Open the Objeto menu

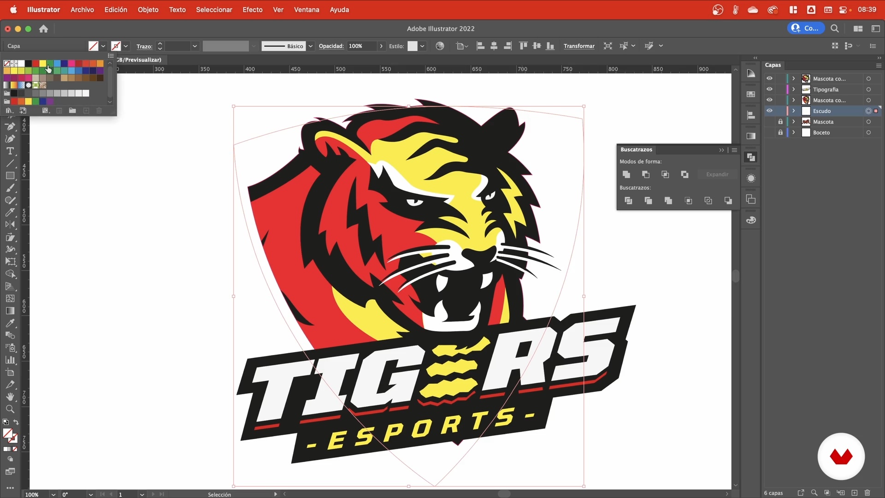pos(148,10)
